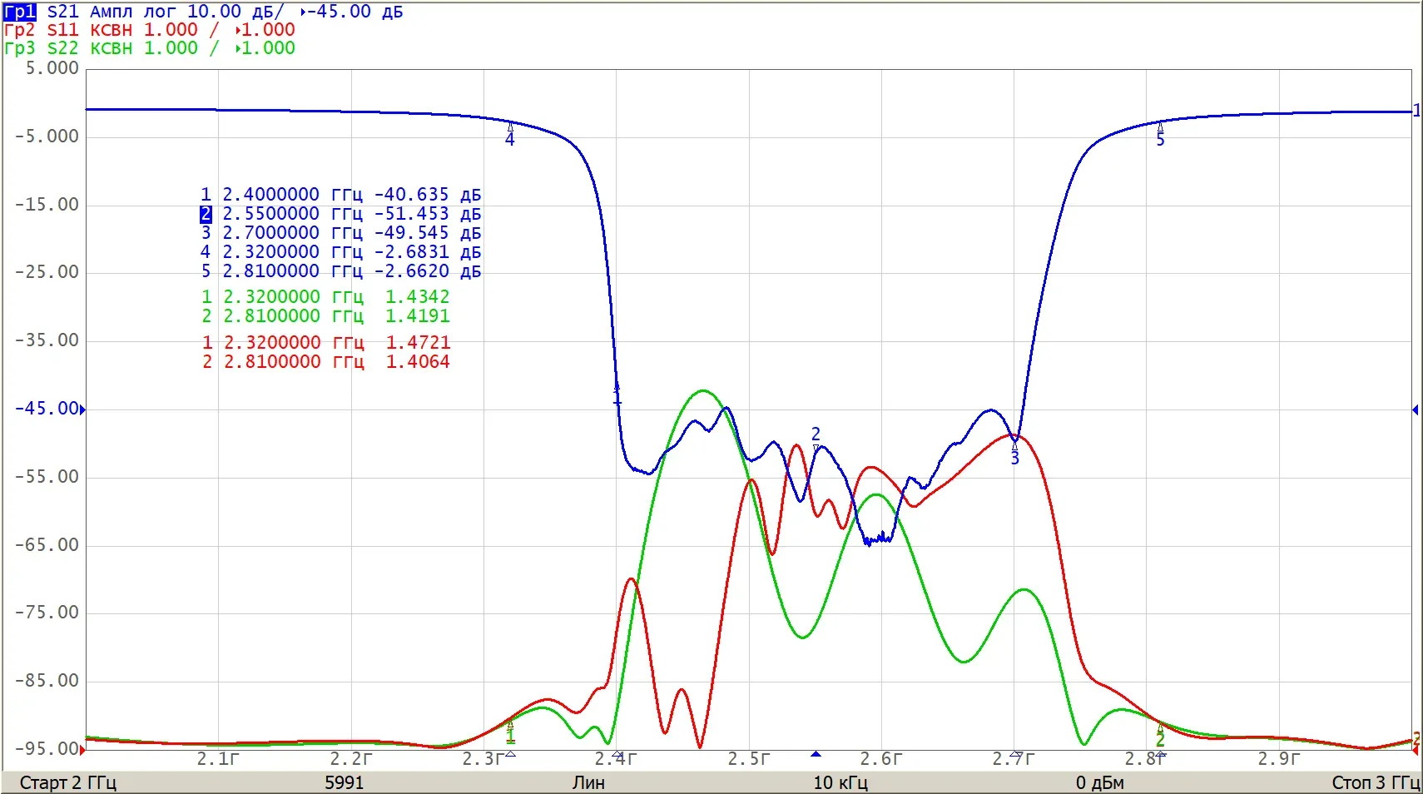Click marker 3 row 2.7000000 ГГц -49.545 дБ
Viewport: 1423px width, 794px height.
point(341,233)
